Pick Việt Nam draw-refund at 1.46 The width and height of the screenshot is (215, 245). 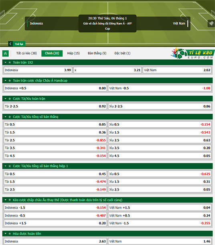pyautogui.click(x=160, y=241)
